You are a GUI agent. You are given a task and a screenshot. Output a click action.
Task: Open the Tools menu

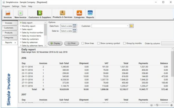coord(23,6)
